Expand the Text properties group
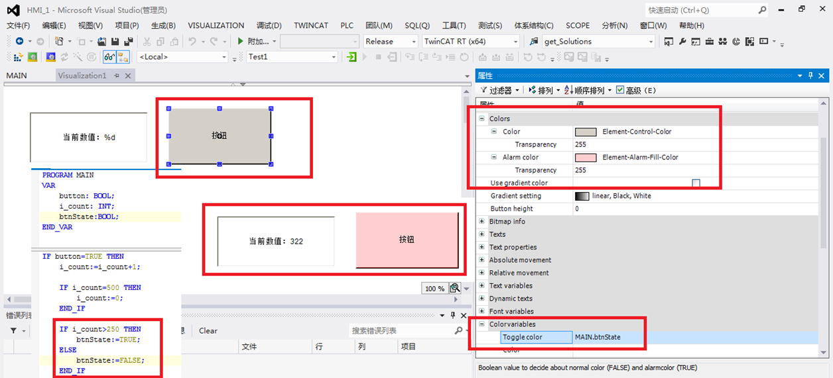 481,248
